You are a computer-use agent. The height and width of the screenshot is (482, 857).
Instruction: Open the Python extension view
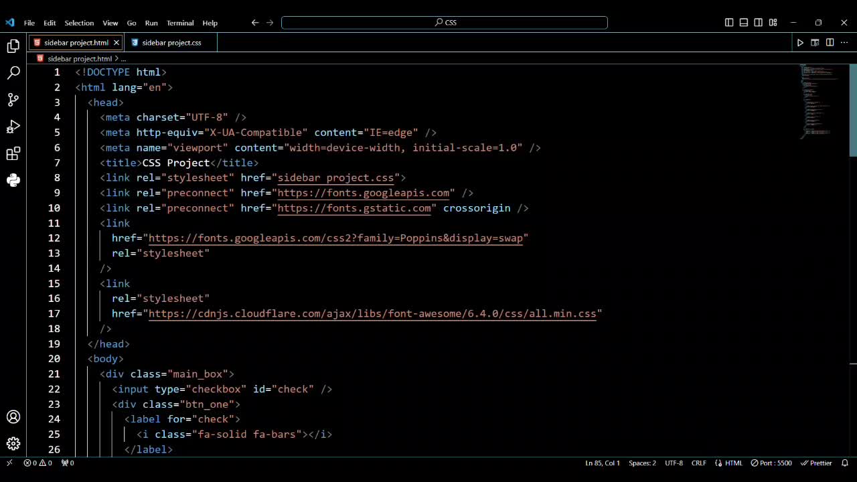pos(13,180)
